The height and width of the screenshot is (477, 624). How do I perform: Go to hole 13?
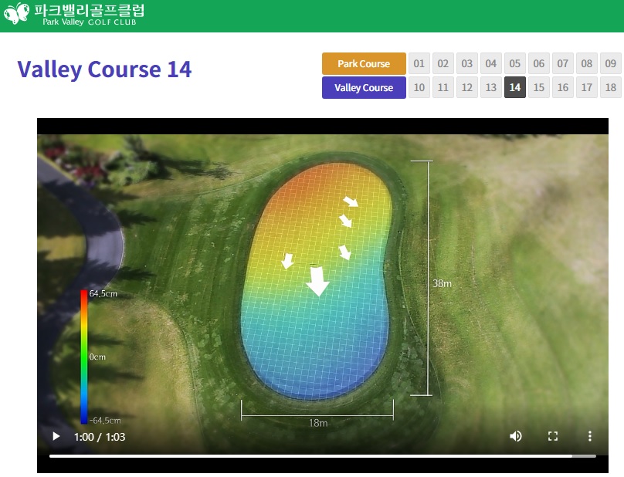(490, 87)
